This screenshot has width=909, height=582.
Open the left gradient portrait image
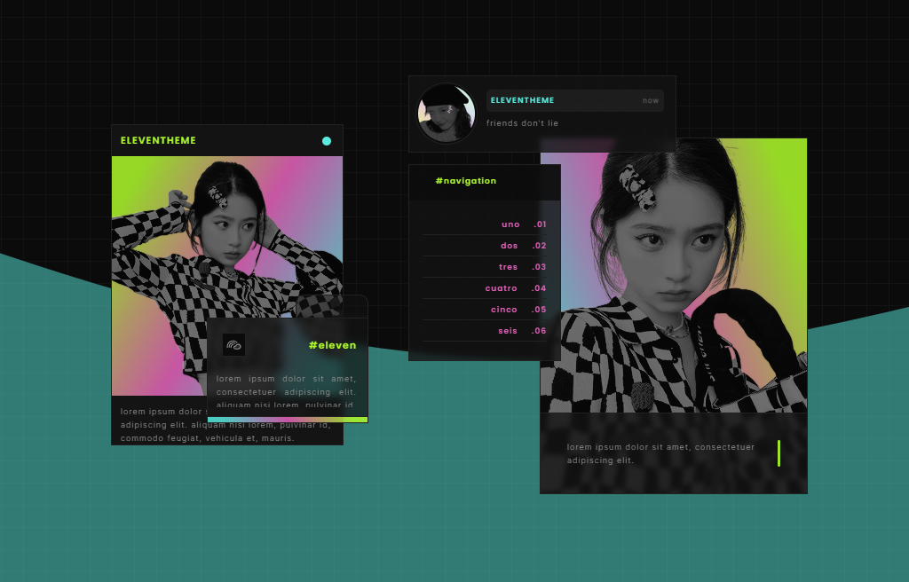click(x=227, y=276)
